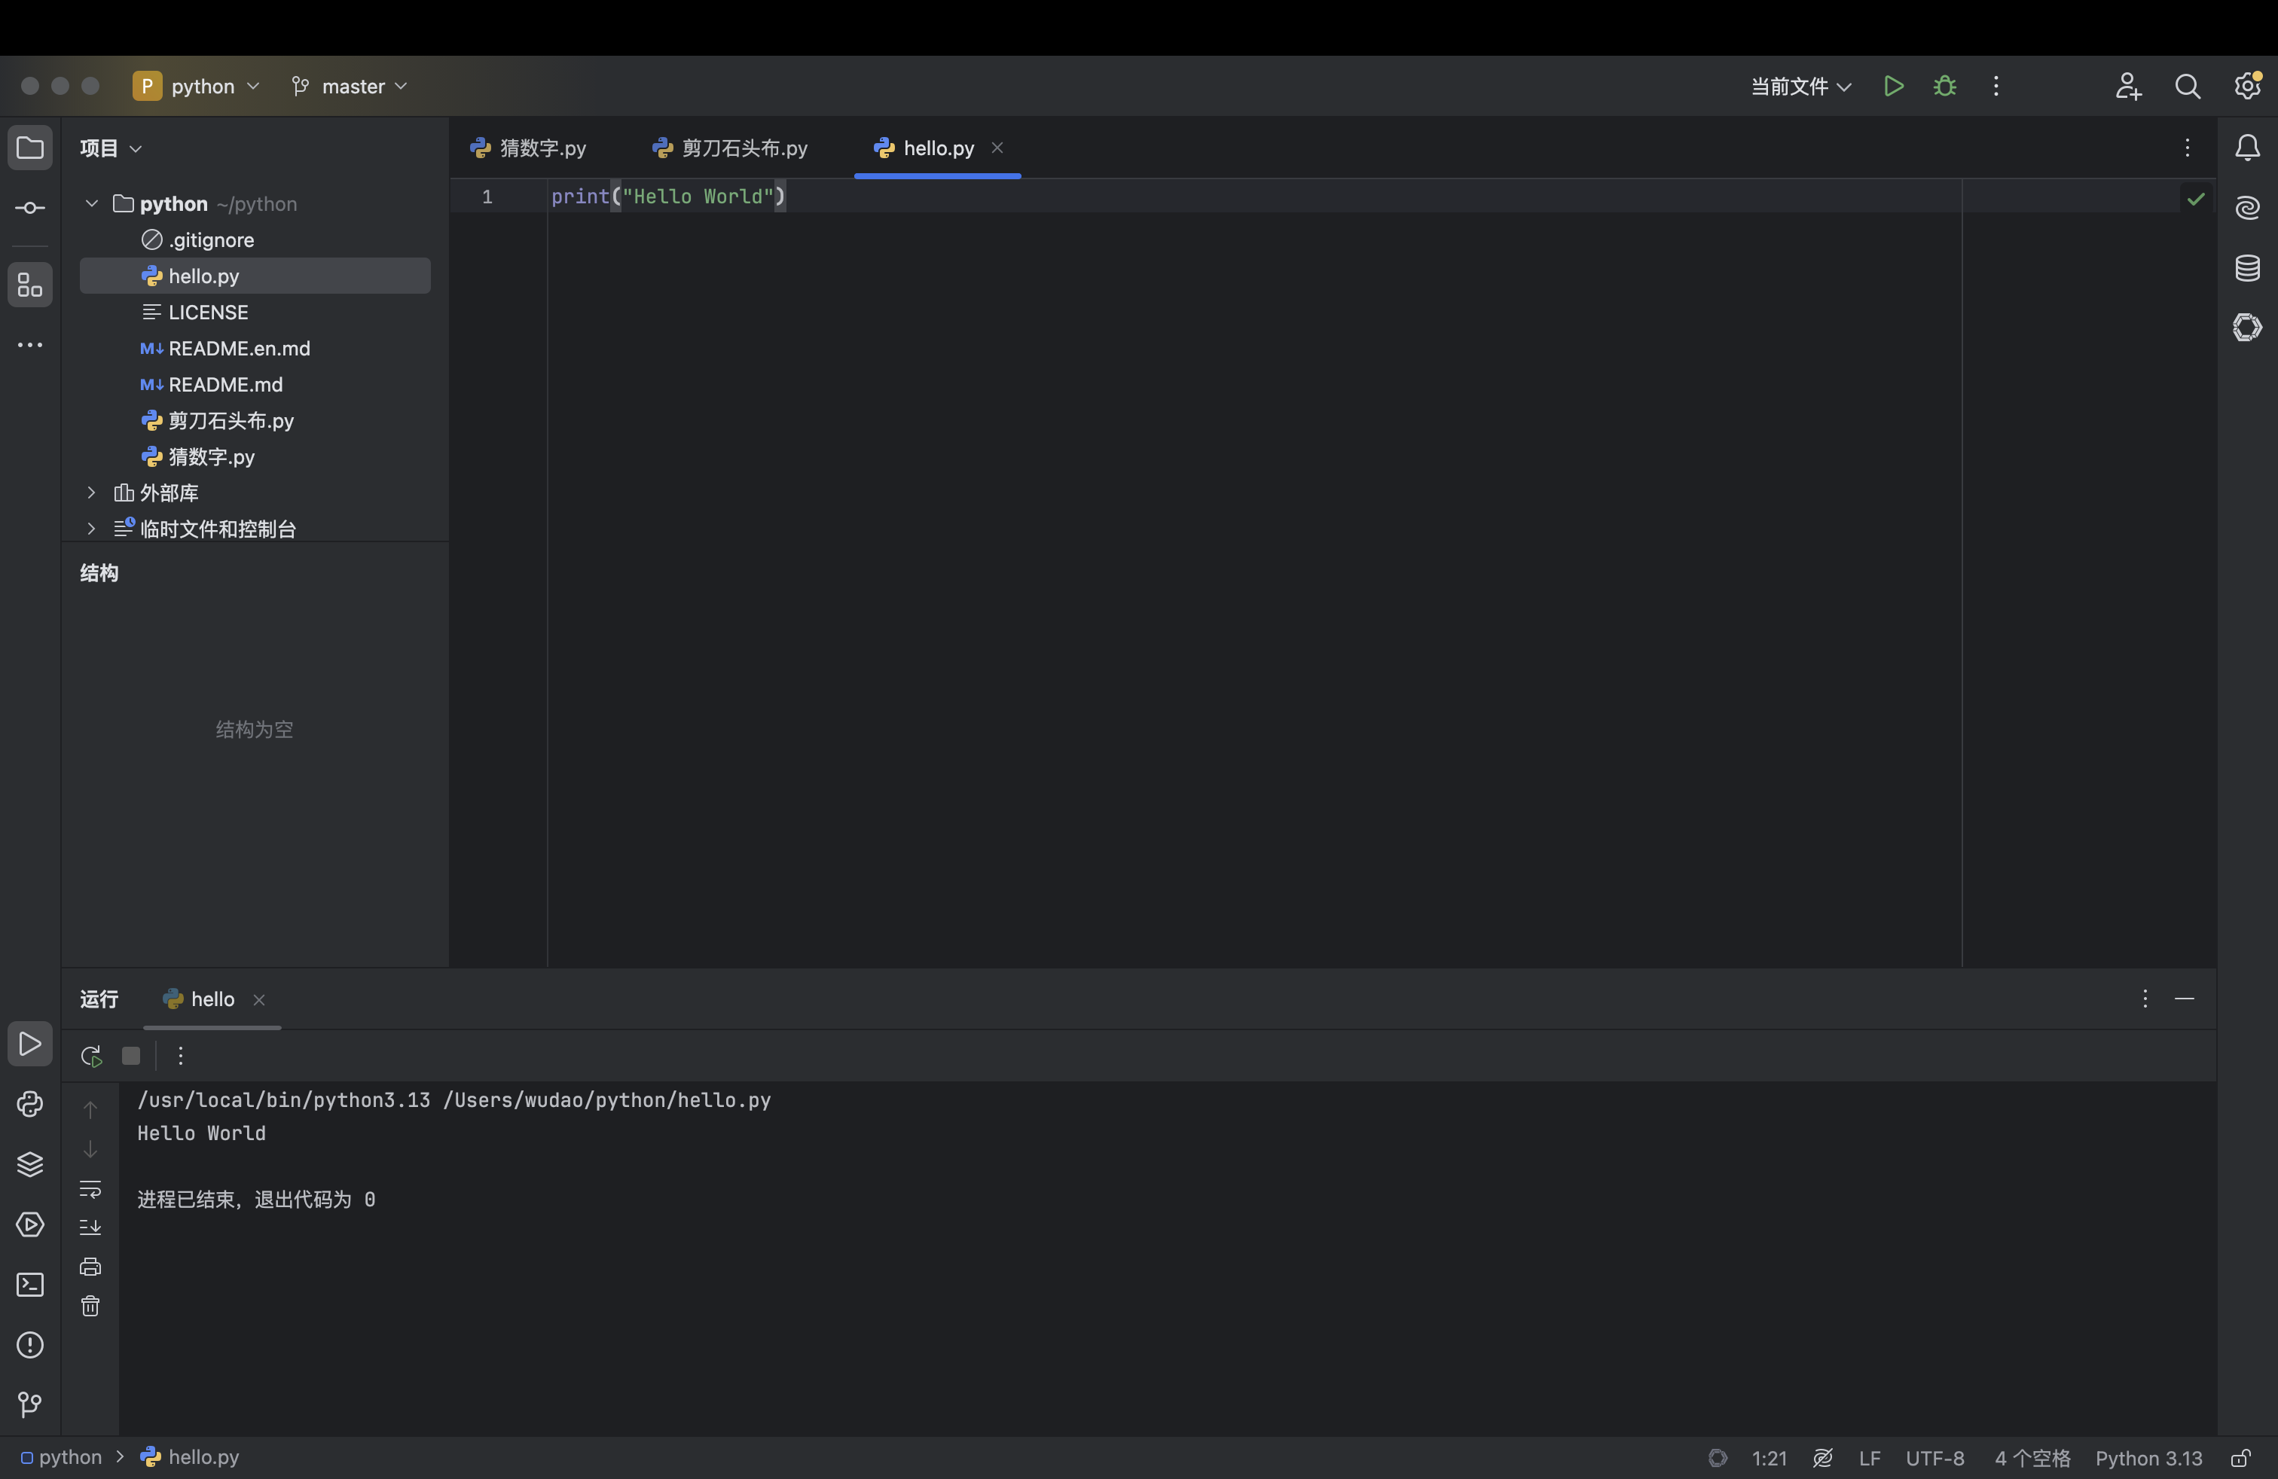Rerun hello in the Run panel
The width and height of the screenshot is (2278, 1479).
coord(91,1055)
